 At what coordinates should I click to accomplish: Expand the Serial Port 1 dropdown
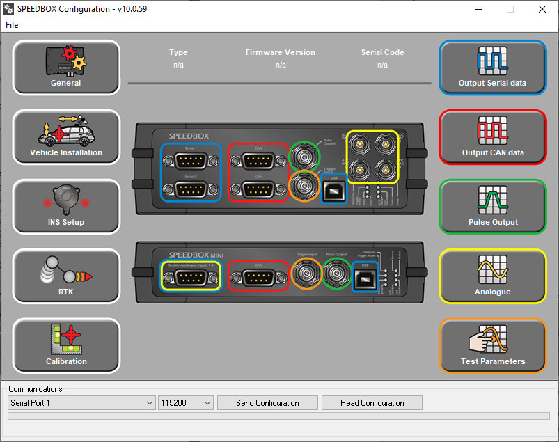(81, 403)
